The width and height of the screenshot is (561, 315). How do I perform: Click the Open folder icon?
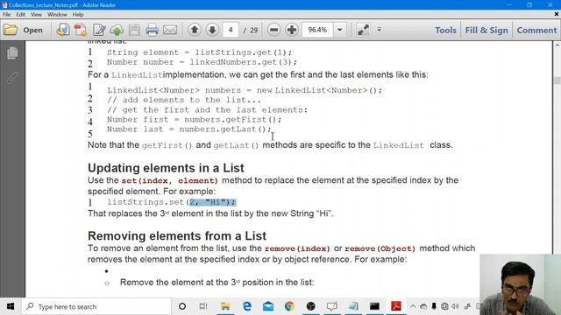point(11,30)
